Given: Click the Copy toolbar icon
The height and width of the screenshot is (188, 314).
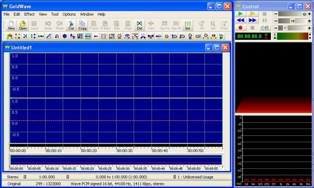Looking at the screenshot, I should 83,25.
